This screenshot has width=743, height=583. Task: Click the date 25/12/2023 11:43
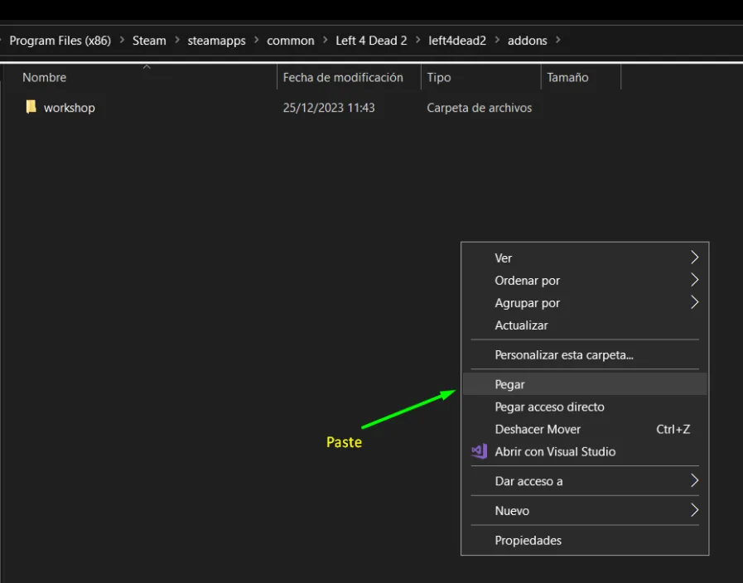pos(329,108)
